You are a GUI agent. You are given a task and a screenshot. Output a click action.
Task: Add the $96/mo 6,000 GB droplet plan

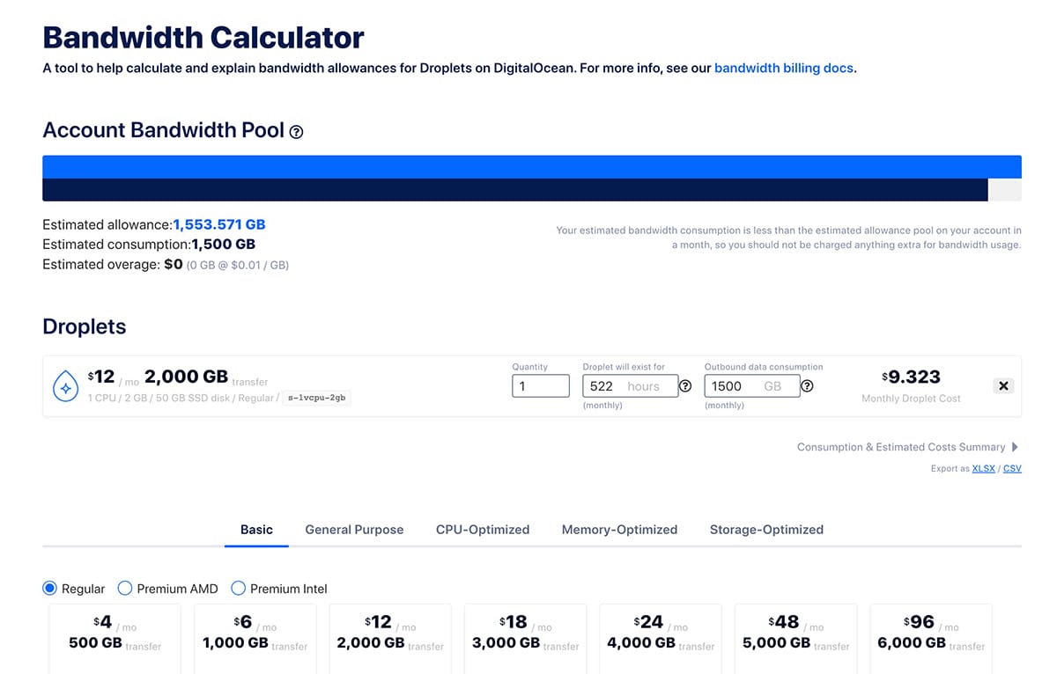click(930, 634)
